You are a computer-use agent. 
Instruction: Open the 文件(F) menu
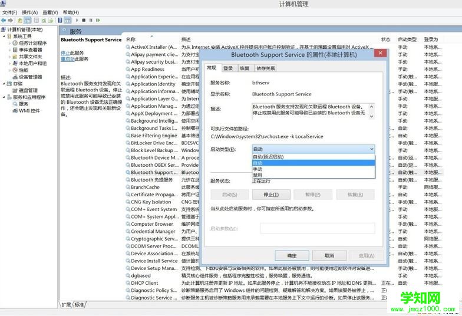pyautogui.click(x=9, y=12)
